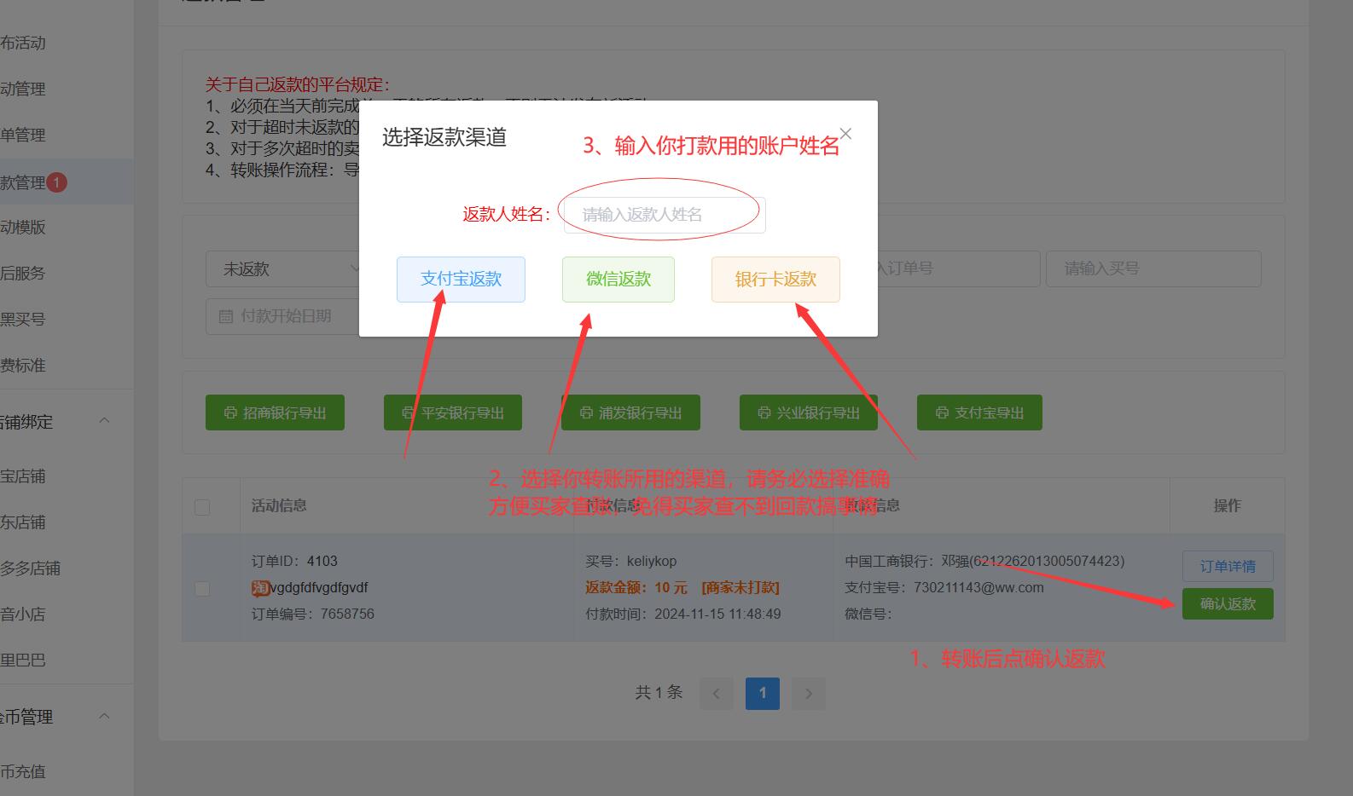Click the Taobao icon beside the order title
1353x796 pixels.
[x=260, y=588]
